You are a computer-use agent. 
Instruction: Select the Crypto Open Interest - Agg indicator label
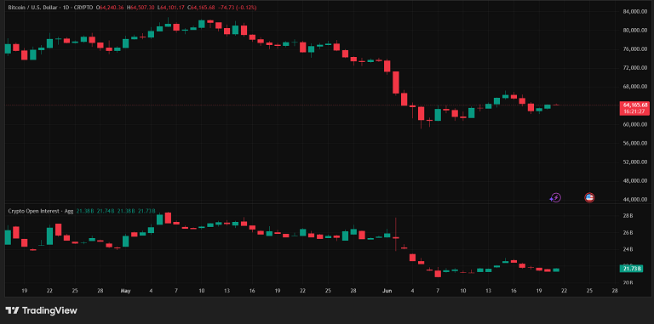click(41, 211)
